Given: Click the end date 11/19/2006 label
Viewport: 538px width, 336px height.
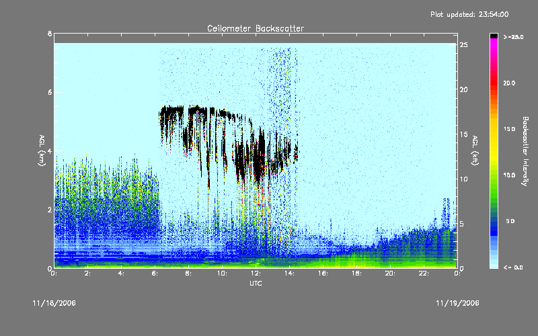Looking at the screenshot, I should pos(457,303).
